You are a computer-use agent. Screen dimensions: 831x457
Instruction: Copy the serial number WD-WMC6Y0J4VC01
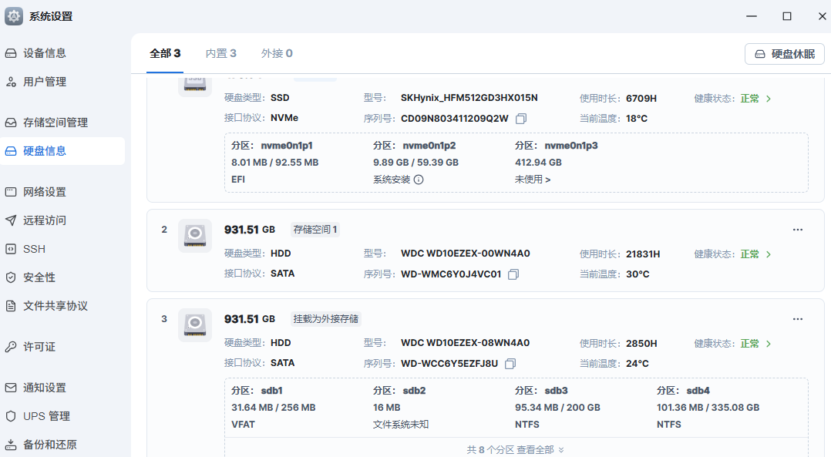point(513,274)
